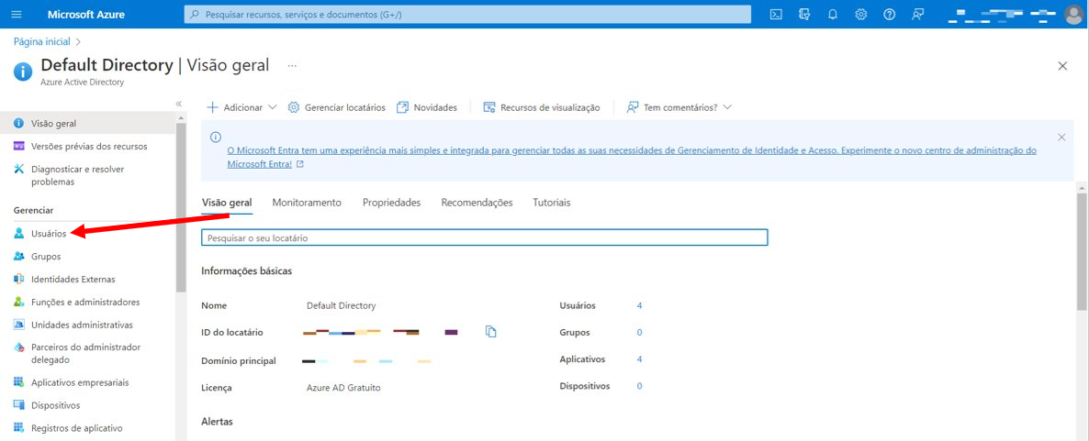Open Usuários in the sidebar

(49, 234)
